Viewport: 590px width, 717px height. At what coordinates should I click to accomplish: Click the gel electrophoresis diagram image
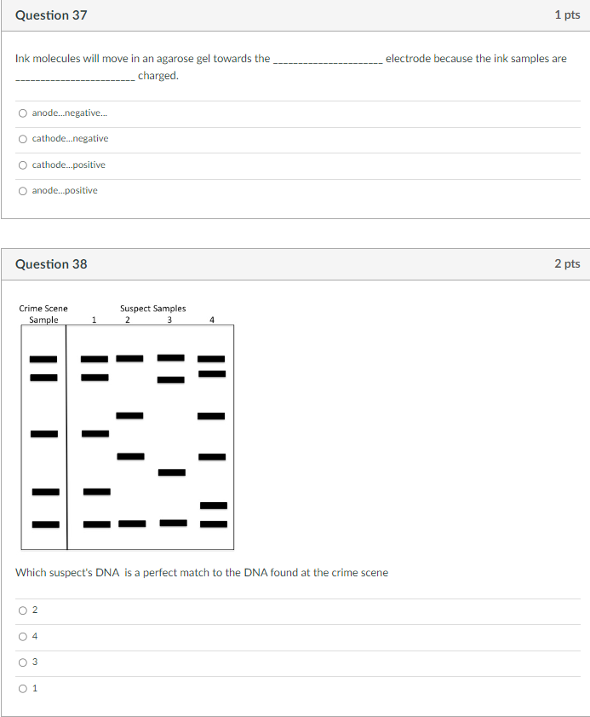tap(127, 426)
